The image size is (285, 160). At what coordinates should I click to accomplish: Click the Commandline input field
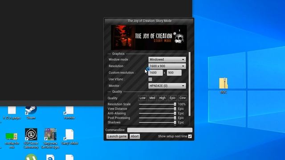click(160, 130)
